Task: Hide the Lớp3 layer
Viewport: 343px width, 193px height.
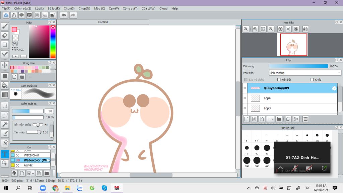Action: click(245, 108)
